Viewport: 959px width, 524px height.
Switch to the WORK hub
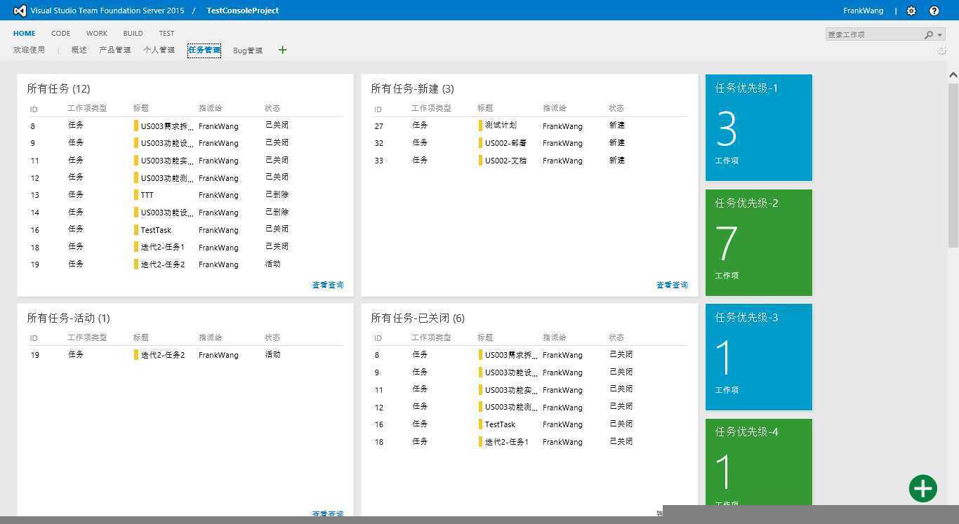coord(97,33)
